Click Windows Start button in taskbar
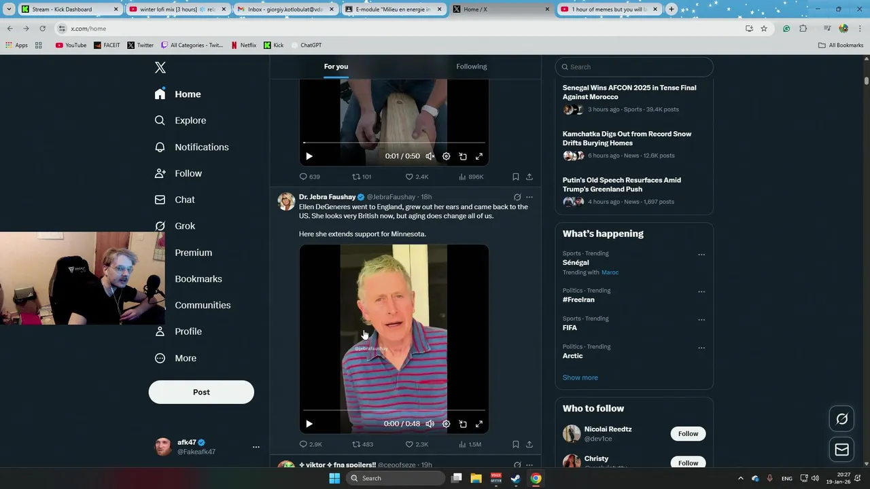Screen dimensions: 870x489 point(334,478)
